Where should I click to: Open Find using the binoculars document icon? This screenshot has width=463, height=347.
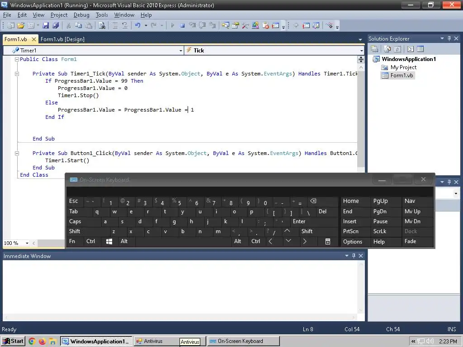tap(102, 26)
